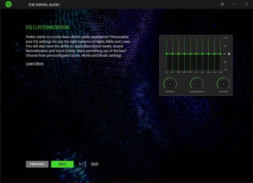Skip the tutorial via SKIP link

(x=94, y=164)
